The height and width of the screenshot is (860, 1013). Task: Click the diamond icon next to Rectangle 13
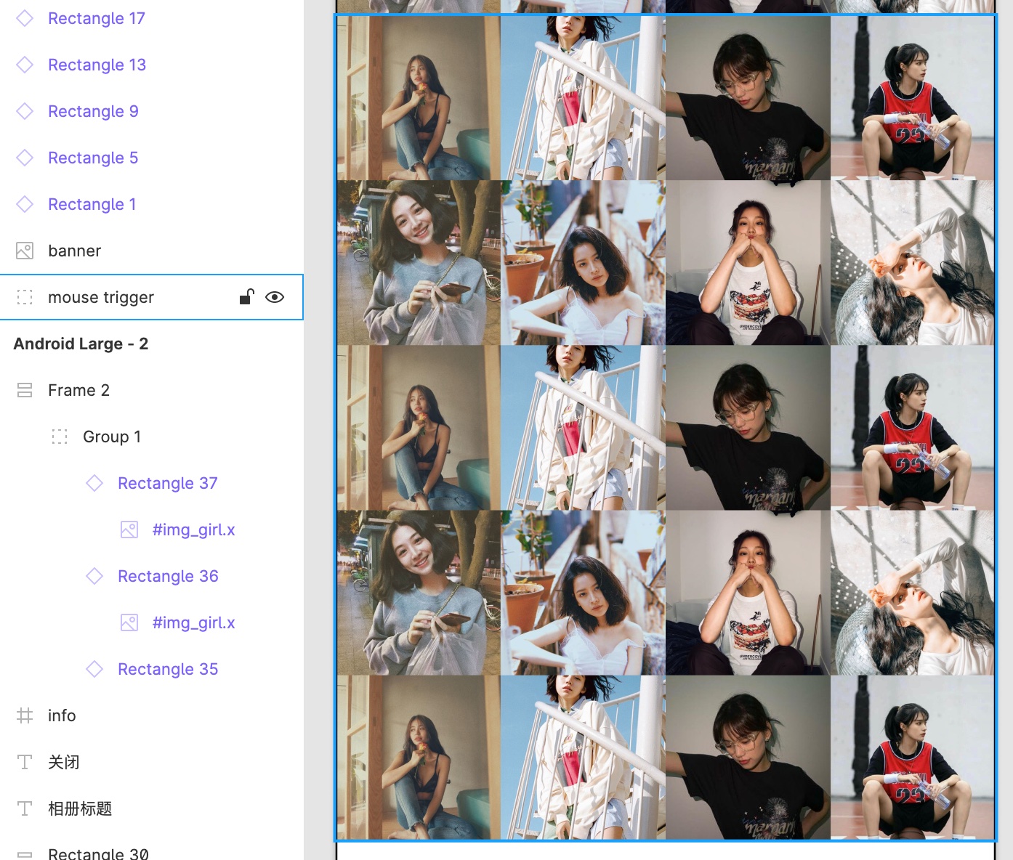point(25,65)
